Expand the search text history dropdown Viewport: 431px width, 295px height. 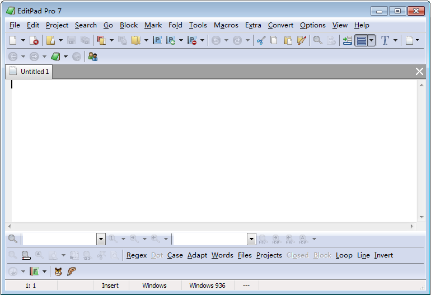pyautogui.click(x=101, y=239)
